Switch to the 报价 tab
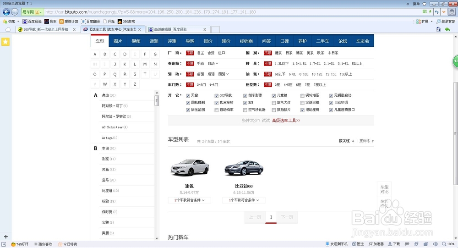458x248 pixels. pyautogui.click(x=208, y=41)
